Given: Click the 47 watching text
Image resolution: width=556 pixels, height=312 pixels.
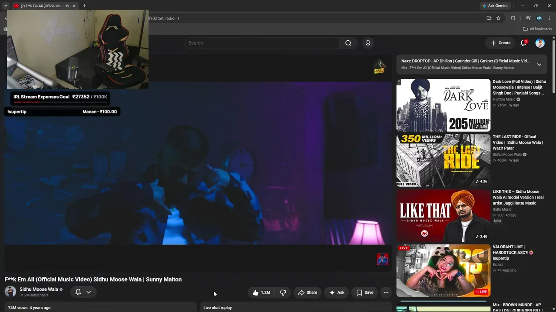Looking at the screenshot, I should coord(506,270).
